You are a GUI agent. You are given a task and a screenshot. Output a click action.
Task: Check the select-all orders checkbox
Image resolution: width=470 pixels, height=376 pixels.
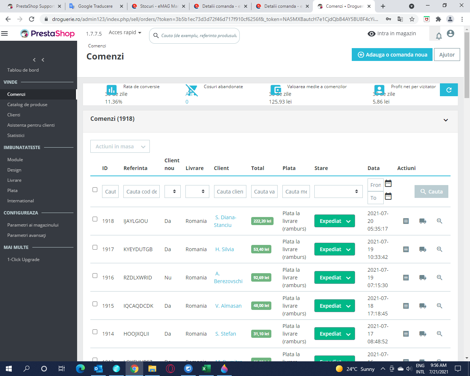point(95,190)
